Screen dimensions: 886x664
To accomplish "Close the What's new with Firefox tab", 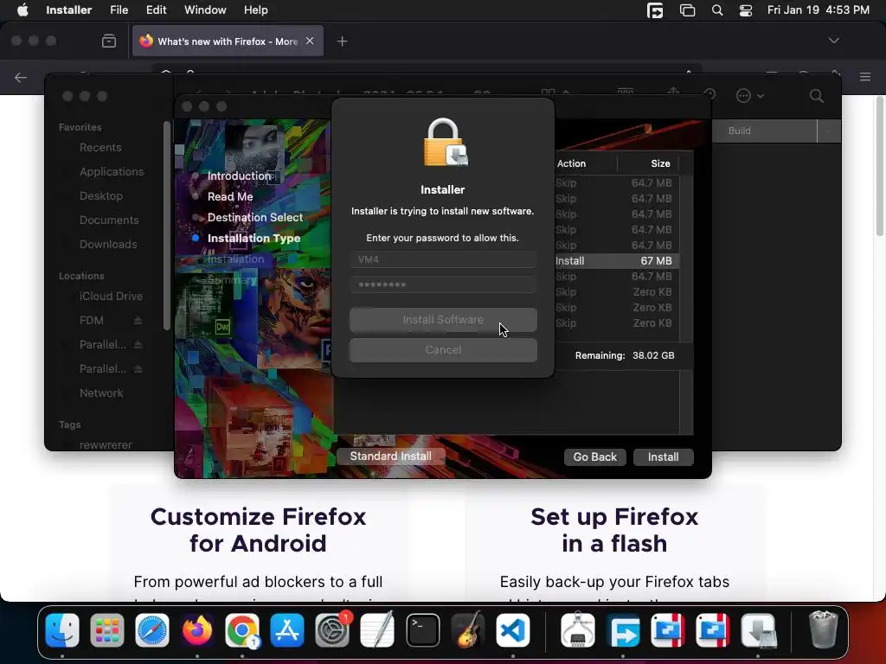I will pyautogui.click(x=310, y=41).
